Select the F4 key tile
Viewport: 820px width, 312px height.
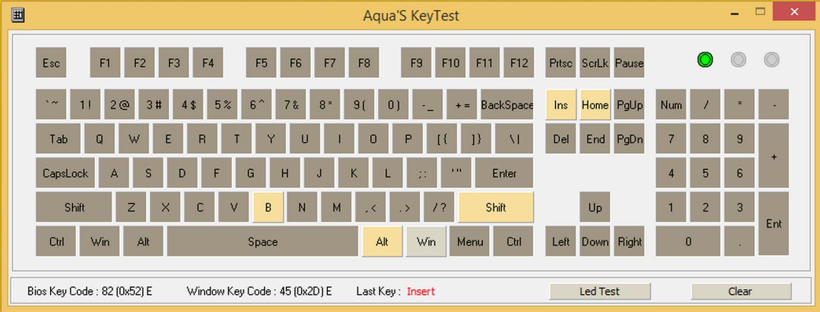click(x=208, y=63)
